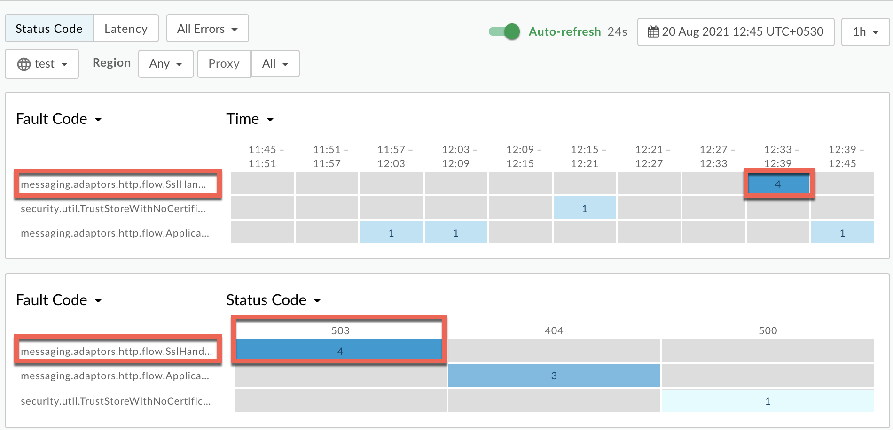Switch to the Latency tab
The width and height of the screenshot is (893, 430).
coord(126,29)
